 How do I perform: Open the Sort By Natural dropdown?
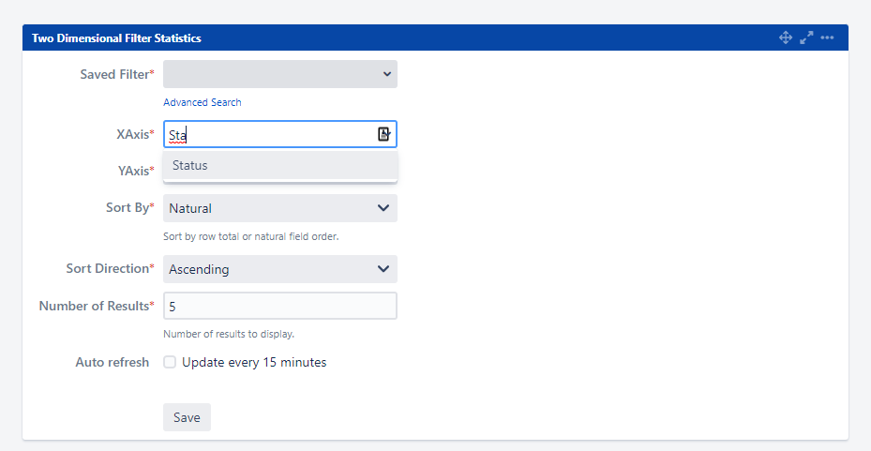(280, 208)
